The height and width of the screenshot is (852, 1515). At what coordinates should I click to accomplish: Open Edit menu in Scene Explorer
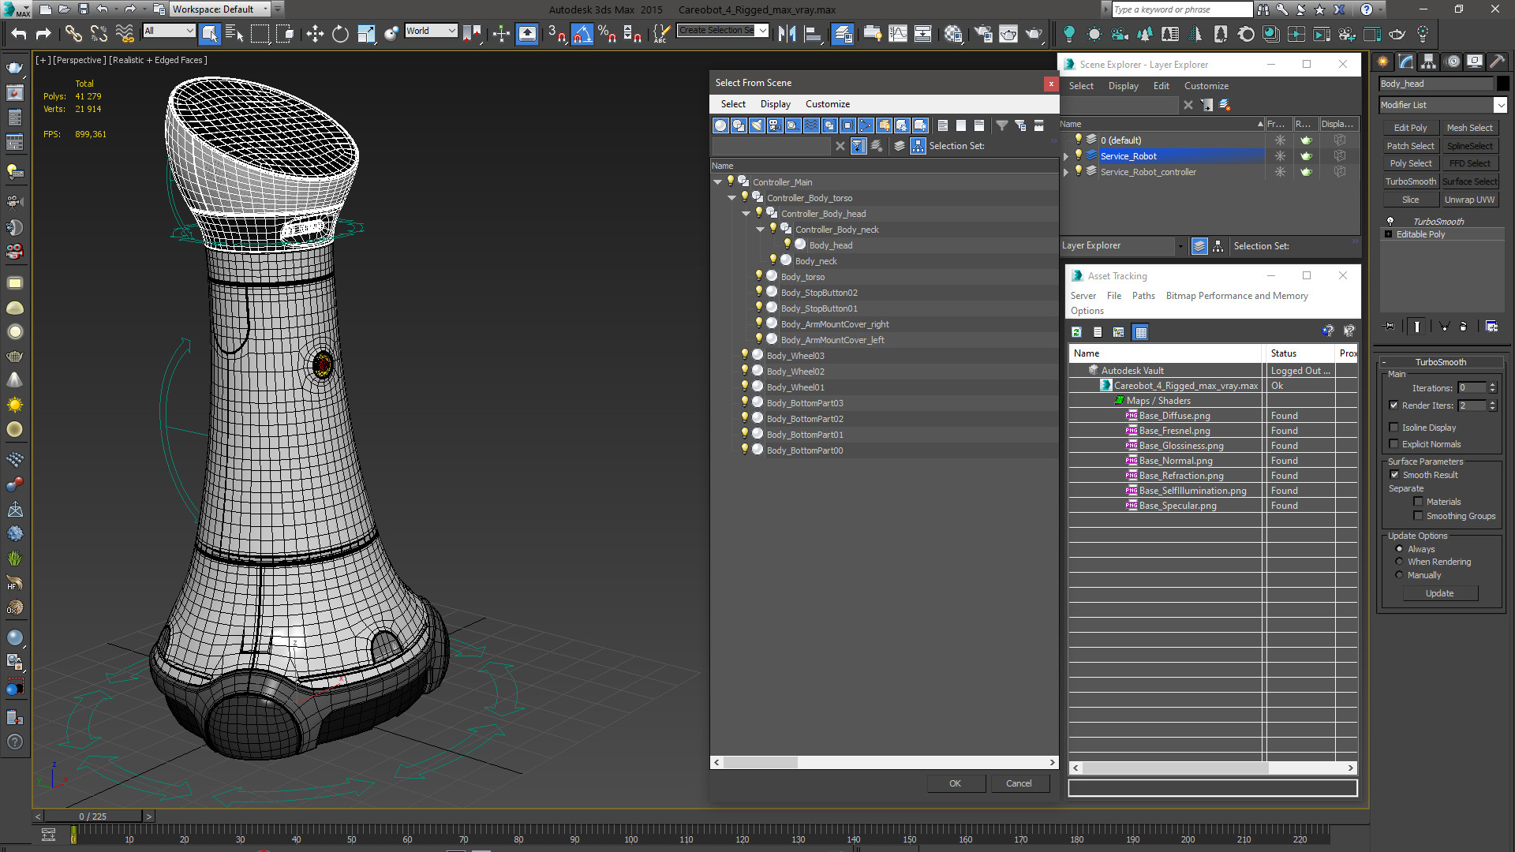click(x=1161, y=86)
